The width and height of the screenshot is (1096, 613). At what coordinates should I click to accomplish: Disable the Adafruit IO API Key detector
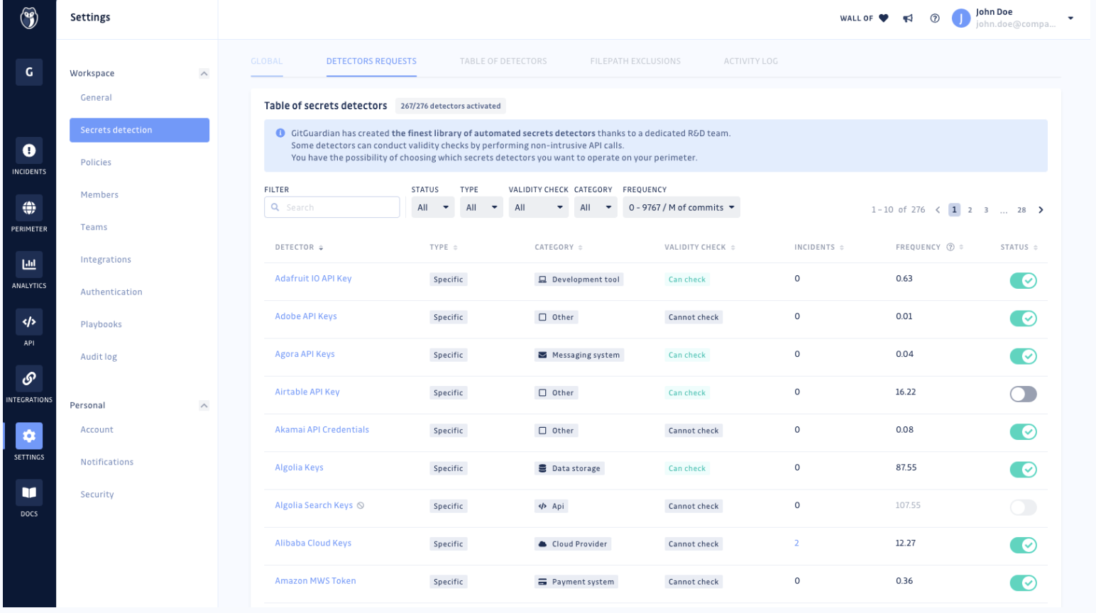click(x=1024, y=280)
